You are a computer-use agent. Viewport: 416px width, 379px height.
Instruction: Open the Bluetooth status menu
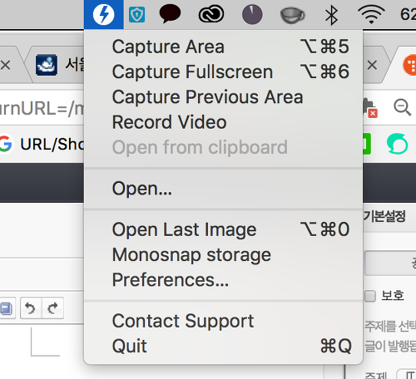331,15
